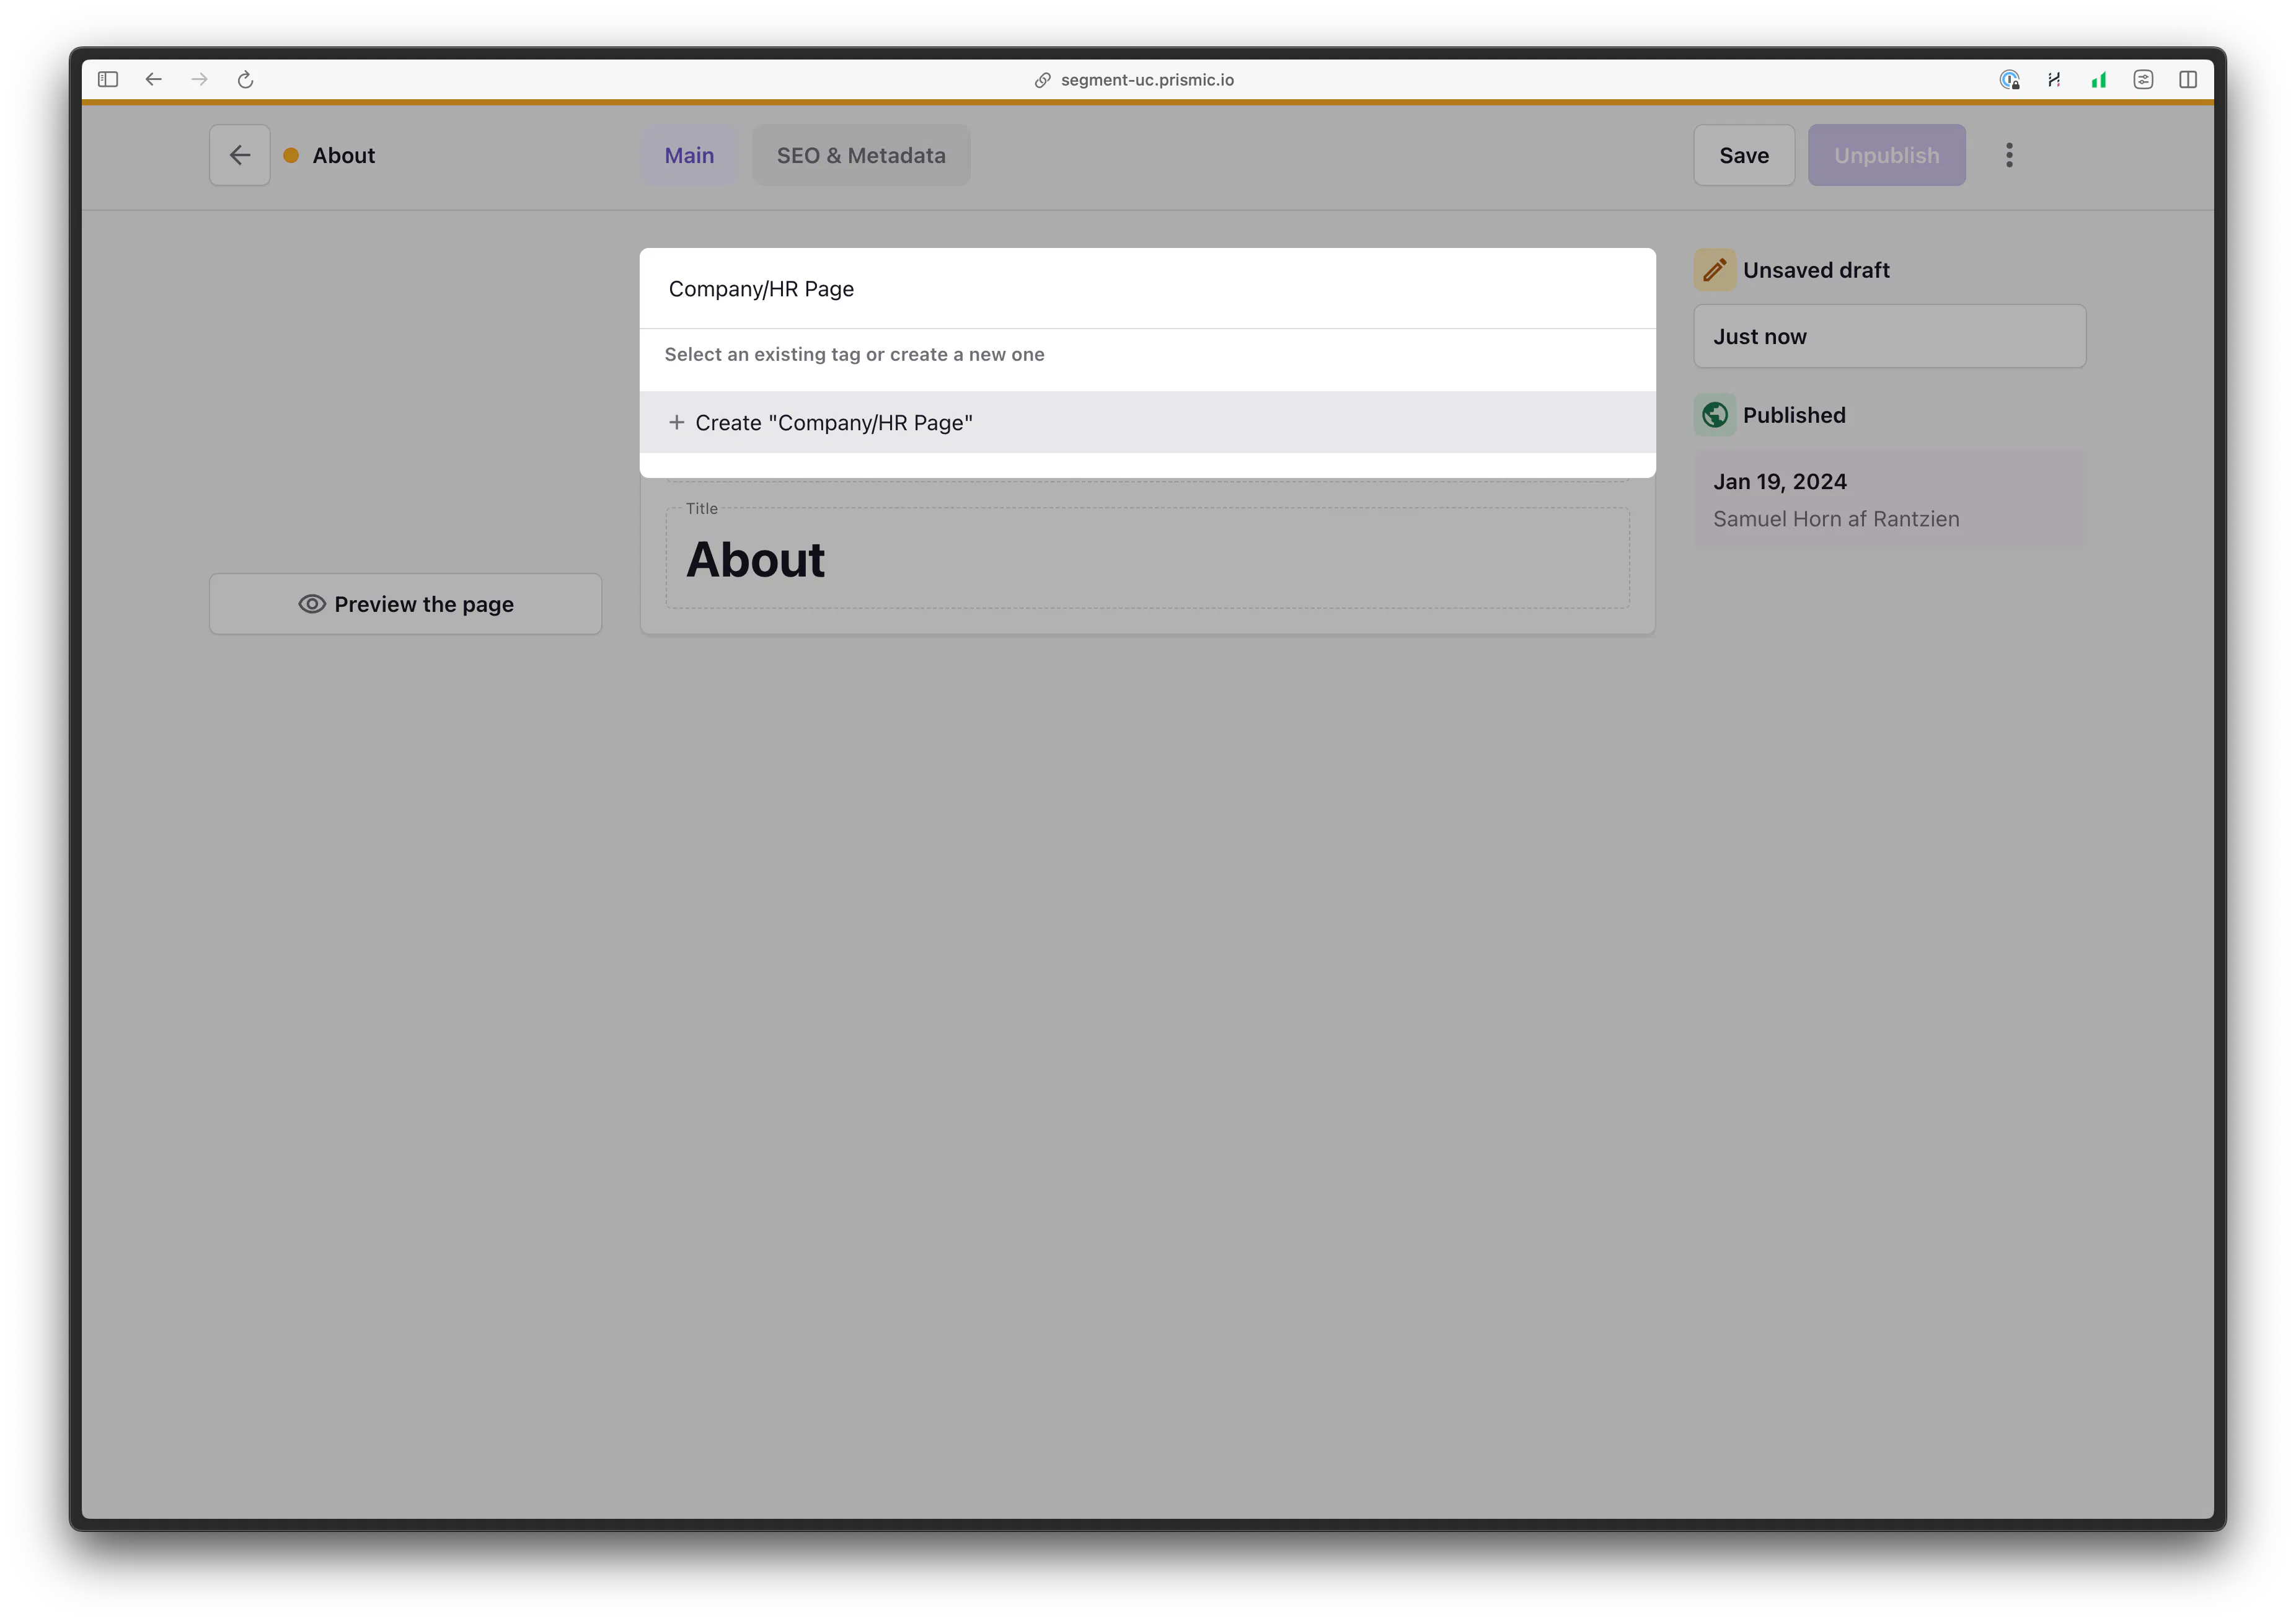Click the password manager extension icon
Screen dimensions: 2296x1623
[x=2009, y=79]
